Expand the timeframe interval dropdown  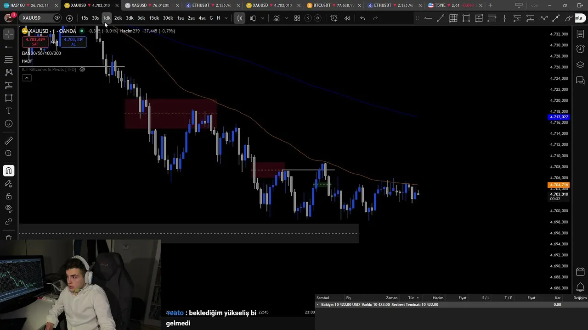(226, 18)
